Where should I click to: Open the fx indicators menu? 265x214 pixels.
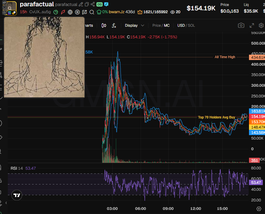(114, 25)
